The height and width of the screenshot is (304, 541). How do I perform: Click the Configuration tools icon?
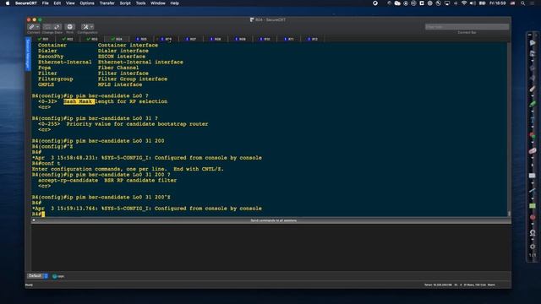coord(85,27)
